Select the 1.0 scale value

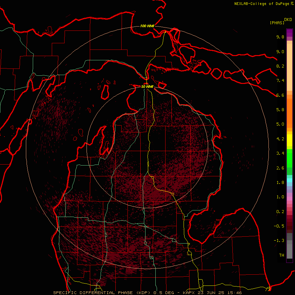[280, 197]
